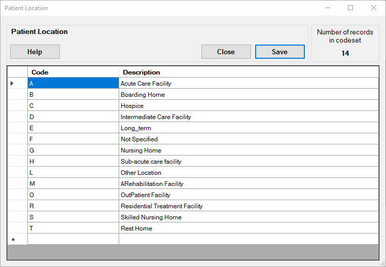Select code cell M
The width and height of the screenshot is (386, 267).
[73, 183]
